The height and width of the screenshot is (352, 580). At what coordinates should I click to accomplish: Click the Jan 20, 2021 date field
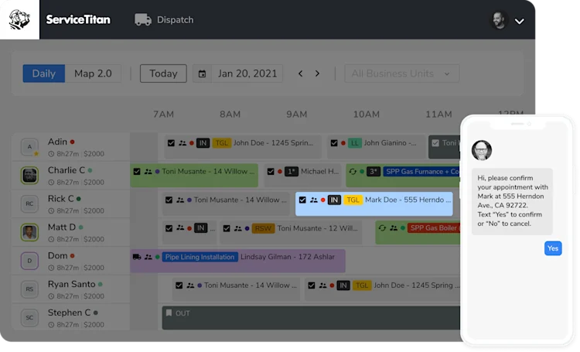[247, 73]
